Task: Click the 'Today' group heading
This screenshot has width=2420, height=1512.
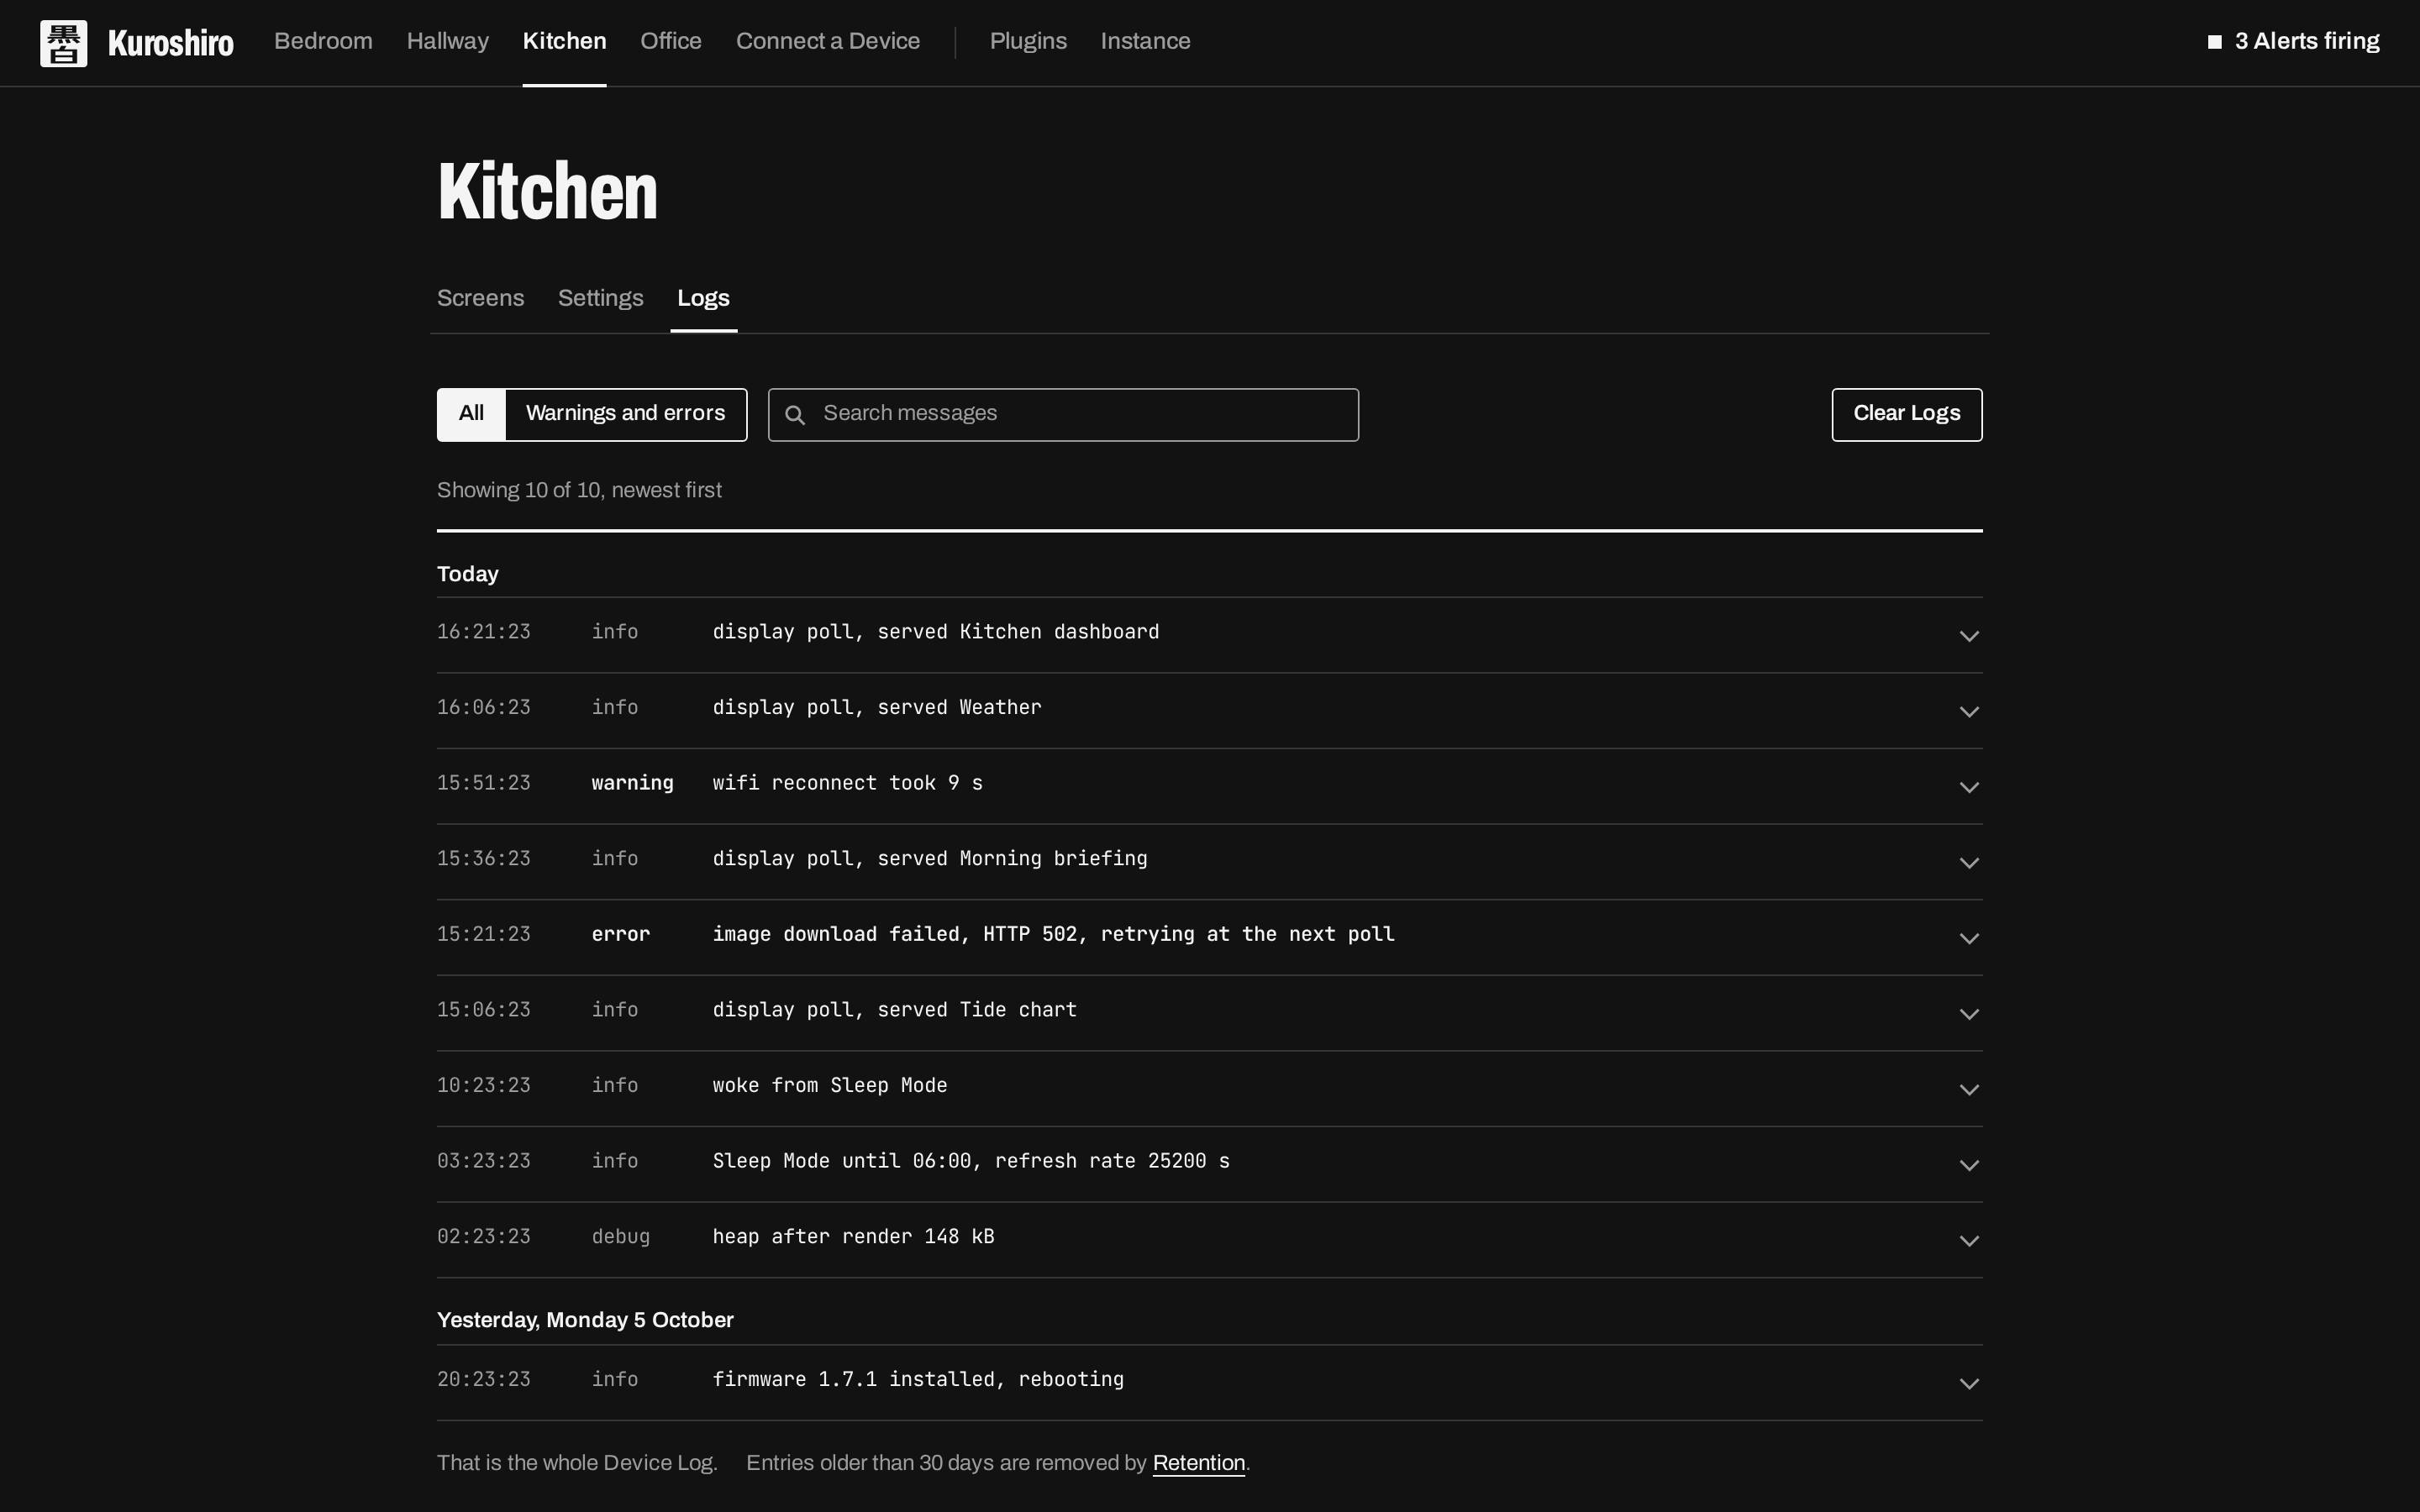Action: pyautogui.click(x=467, y=574)
